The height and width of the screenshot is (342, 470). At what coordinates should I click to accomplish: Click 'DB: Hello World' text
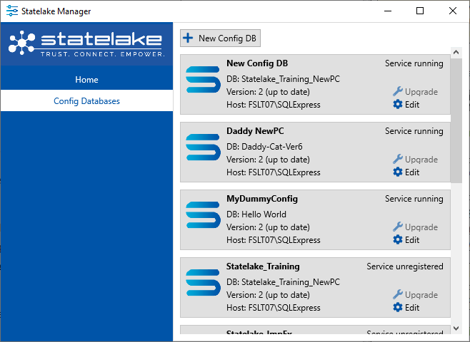click(256, 214)
